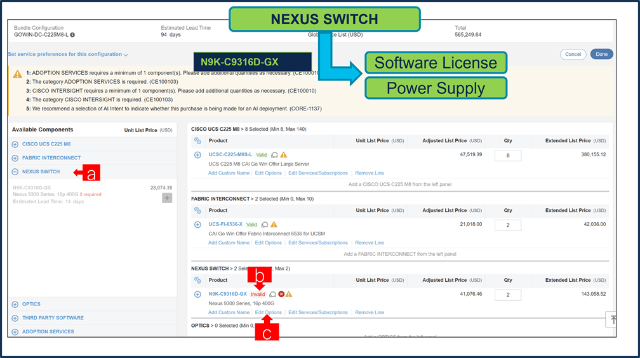
Task: Expand CISCO UCS C225 M8 component category
Action: (15, 144)
